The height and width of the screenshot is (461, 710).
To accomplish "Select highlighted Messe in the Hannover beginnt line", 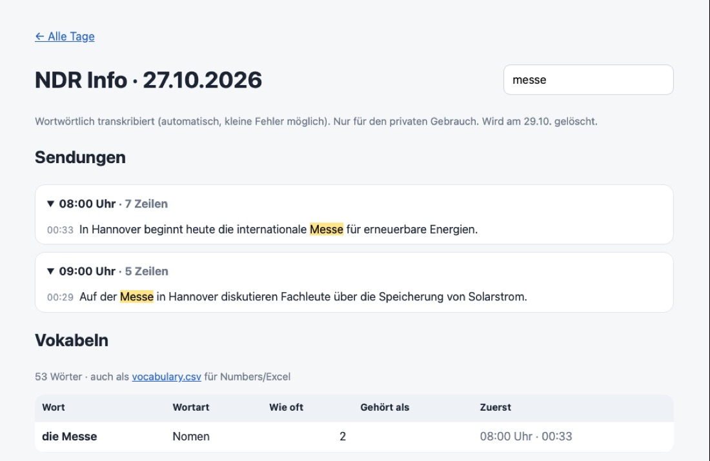I will click(327, 230).
